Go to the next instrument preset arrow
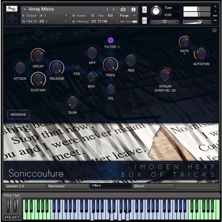 pos(114,9)
